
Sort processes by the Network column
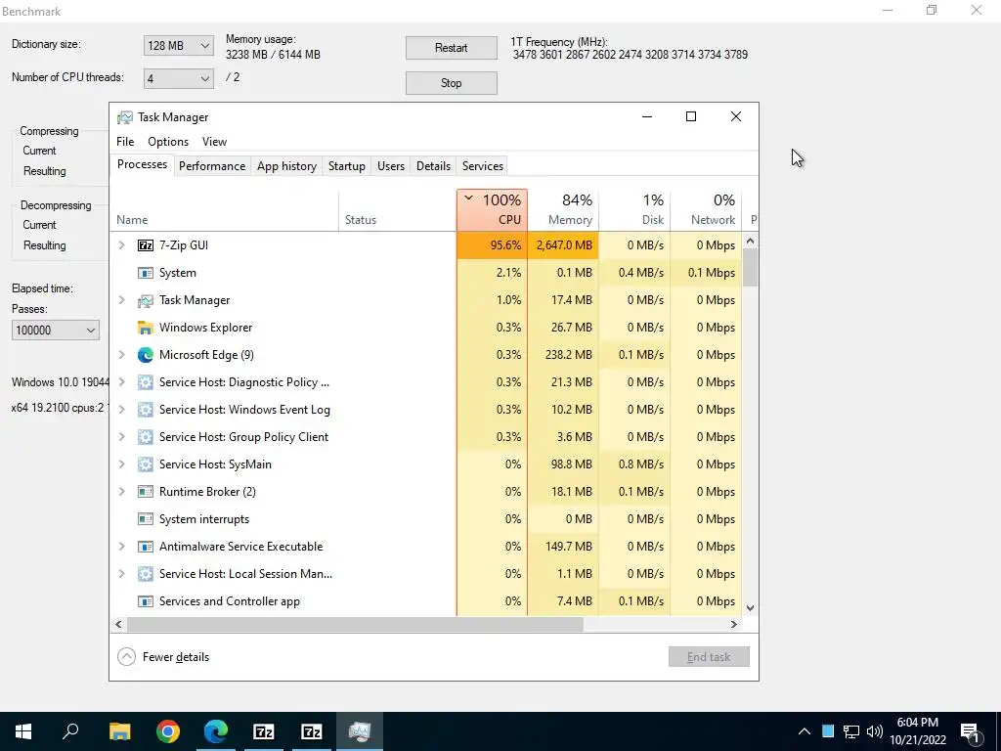(707, 210)
